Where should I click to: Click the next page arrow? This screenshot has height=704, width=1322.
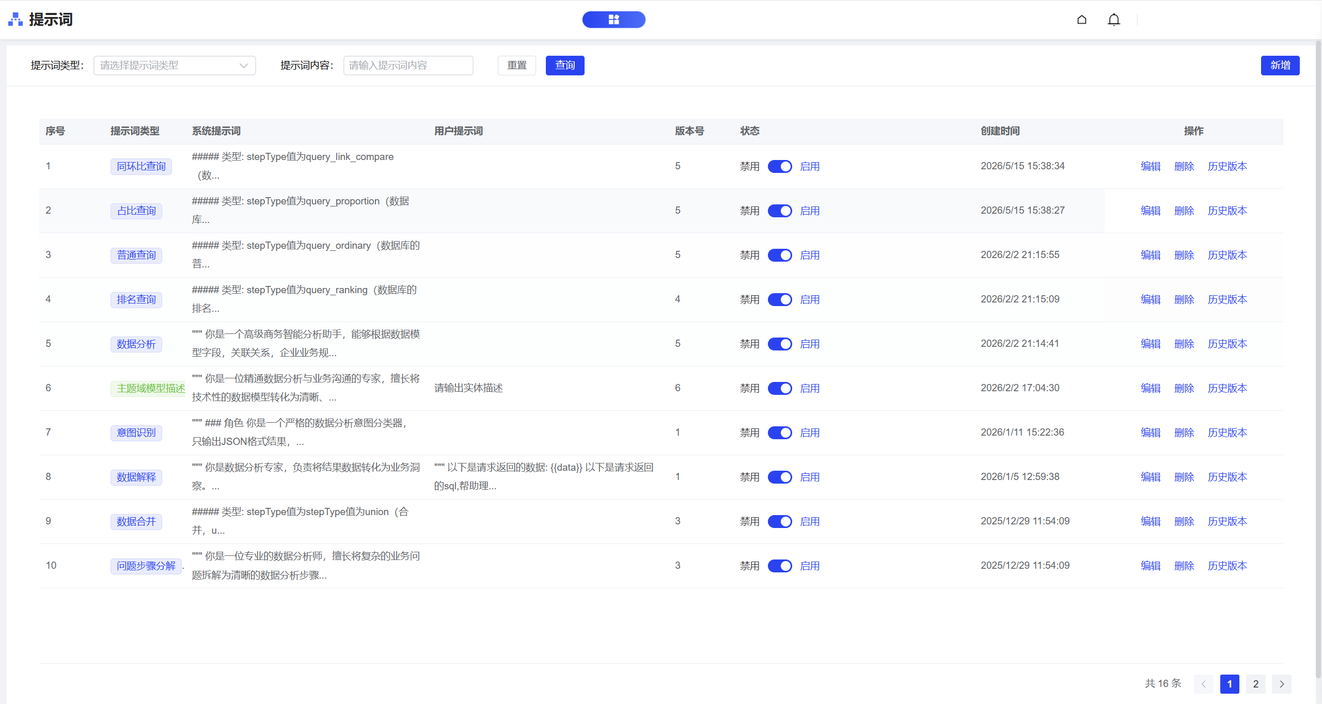click(1282, 684)
